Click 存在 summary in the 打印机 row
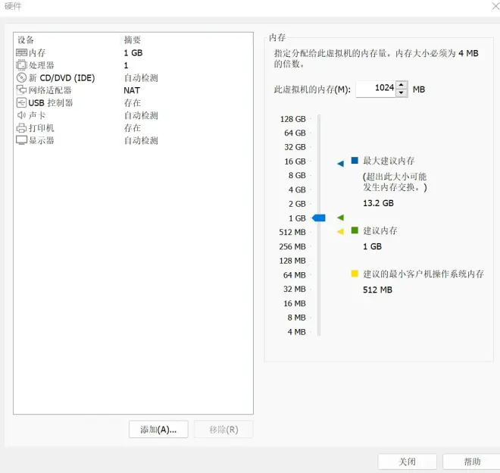The height and width of the screenshot is (473, 500). tap(133, 128)
